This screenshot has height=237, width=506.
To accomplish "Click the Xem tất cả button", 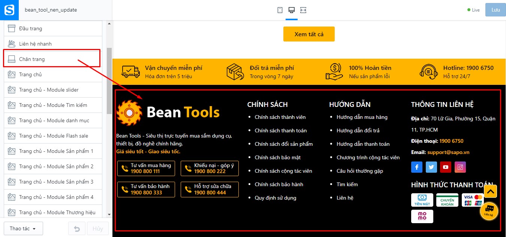I will (309, 34).
